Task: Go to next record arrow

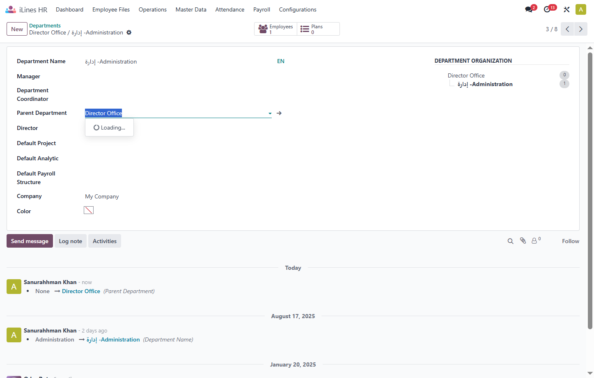Action: (x=581, y=29)
